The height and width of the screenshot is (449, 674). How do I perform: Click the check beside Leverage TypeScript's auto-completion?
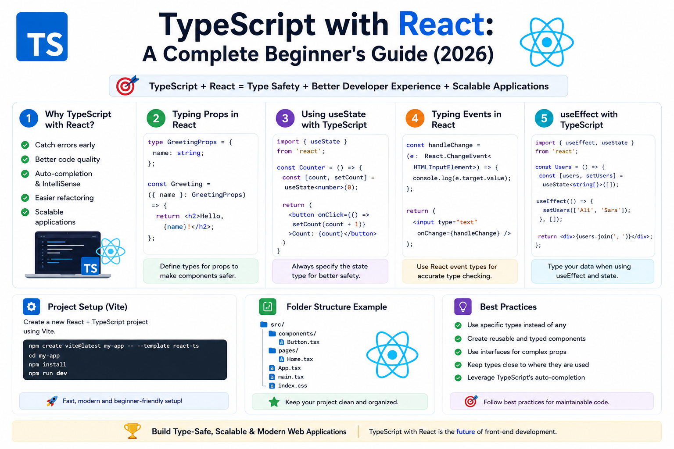pos(458,378)
